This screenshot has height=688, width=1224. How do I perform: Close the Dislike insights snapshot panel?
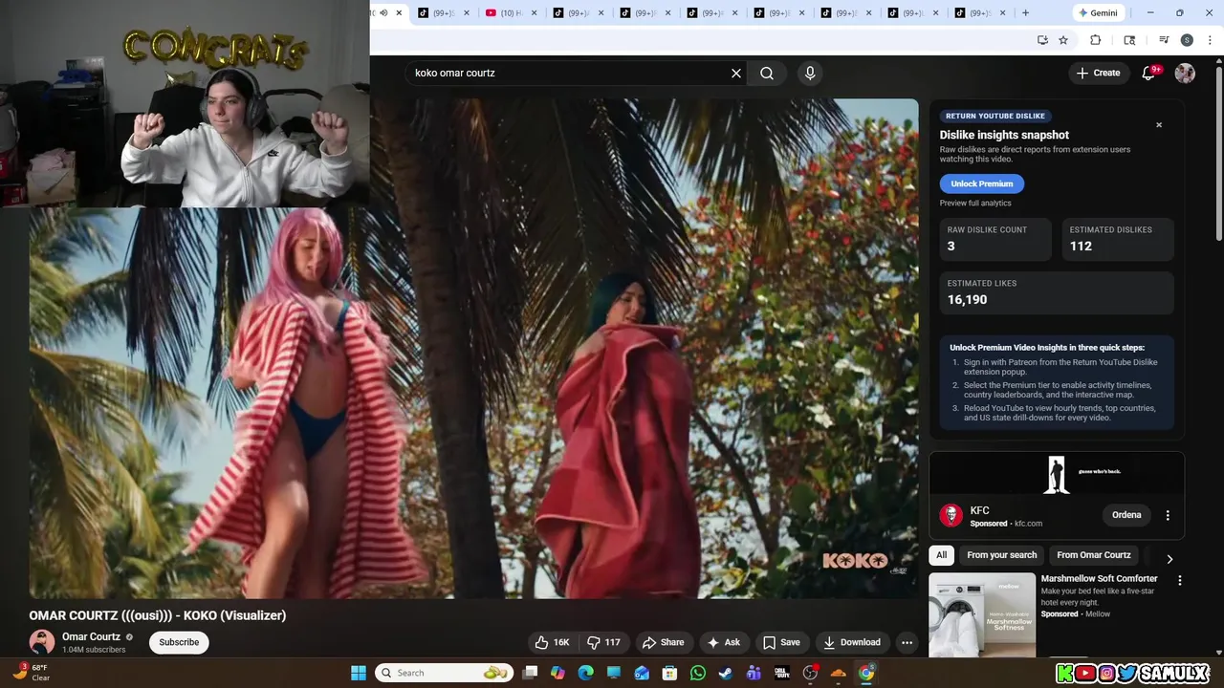1159,125
